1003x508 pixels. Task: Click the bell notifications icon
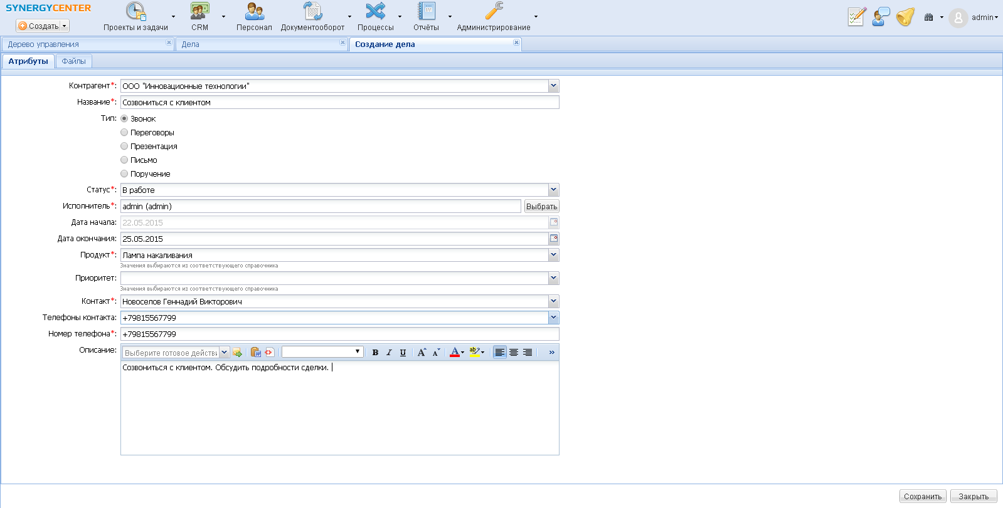click(x=905, y=17)
